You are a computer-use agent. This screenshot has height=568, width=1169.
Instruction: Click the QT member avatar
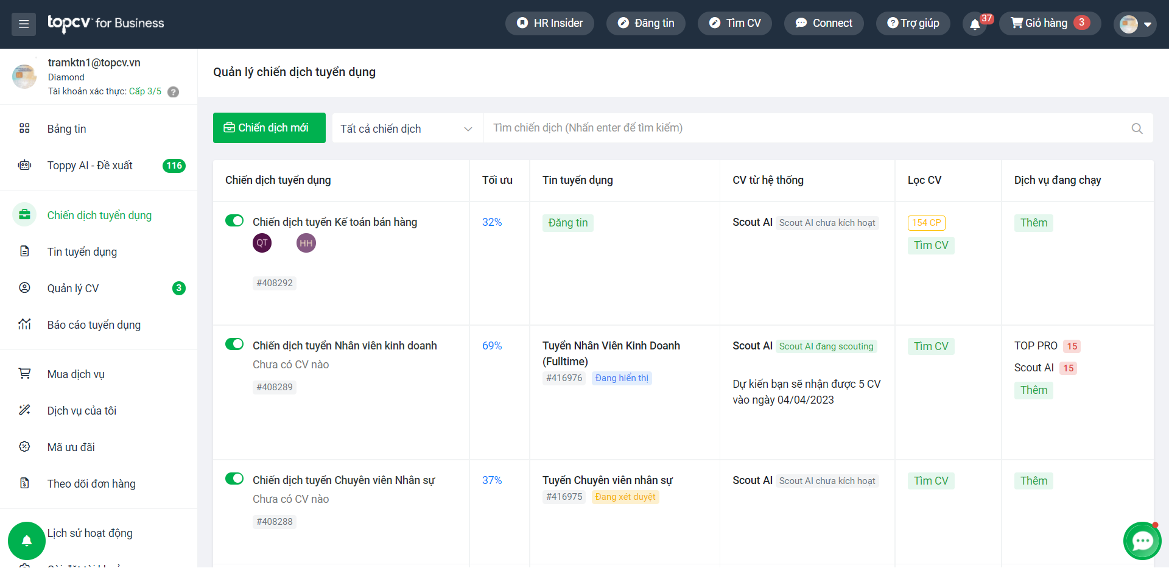(x=262, y=243)
